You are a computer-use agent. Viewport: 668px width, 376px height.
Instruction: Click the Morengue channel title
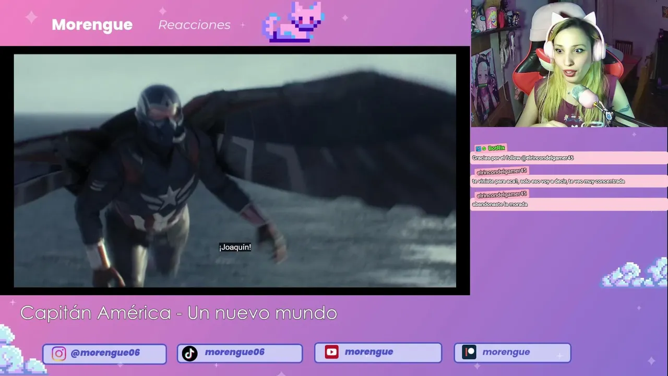92,25
